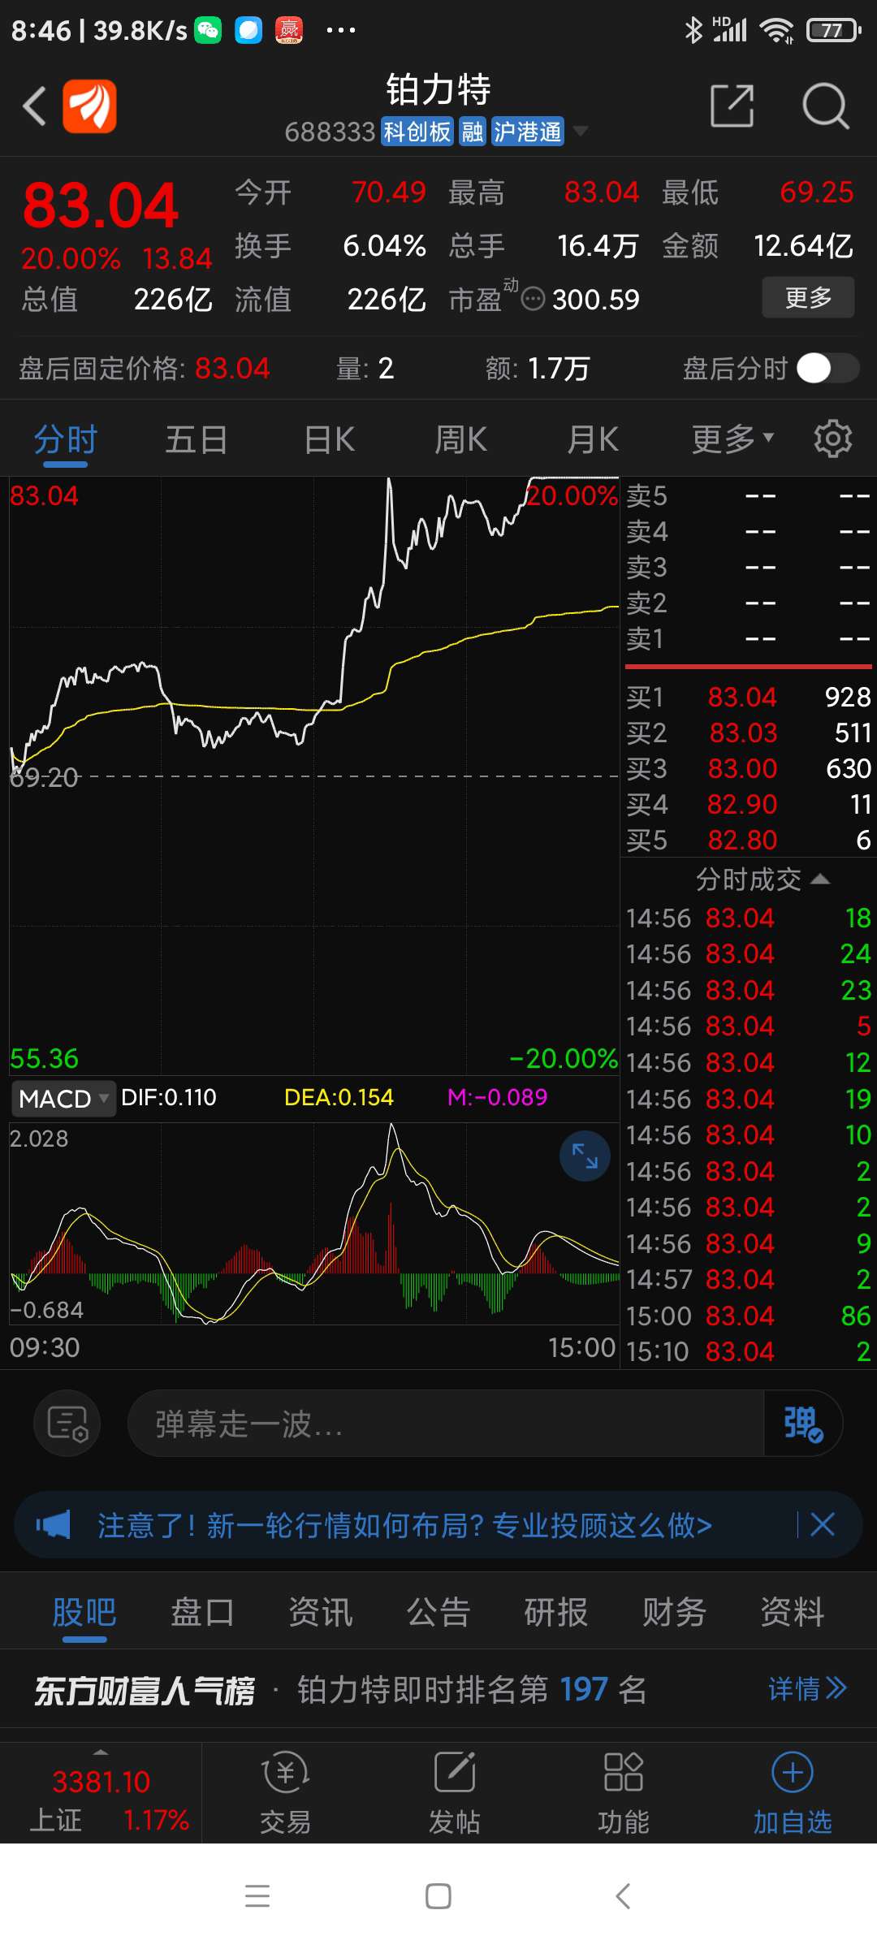Tap Android recent-apps menu button
This screenshot has width=877, height=1949.
[x=257, y=1896]
